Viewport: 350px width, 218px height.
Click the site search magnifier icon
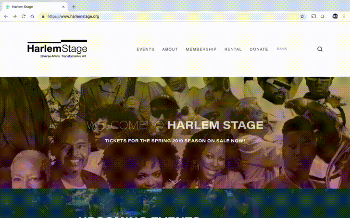pyautogui.click(x=320, y=49)
